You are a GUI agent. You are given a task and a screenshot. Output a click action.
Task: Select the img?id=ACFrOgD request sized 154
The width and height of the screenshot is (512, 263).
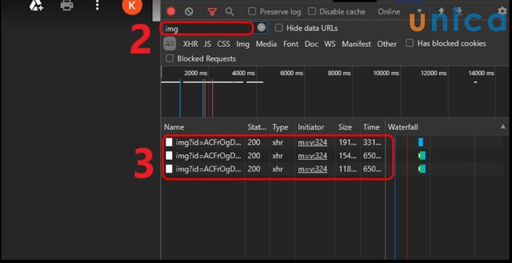[209, 156]
